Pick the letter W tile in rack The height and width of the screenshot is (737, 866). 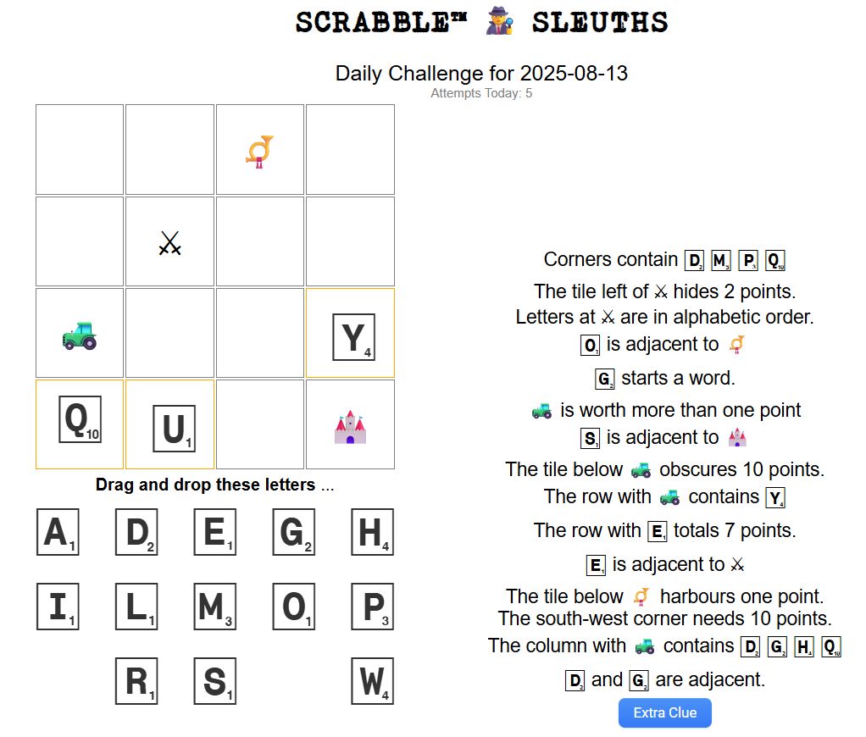[x=373, y=681]
